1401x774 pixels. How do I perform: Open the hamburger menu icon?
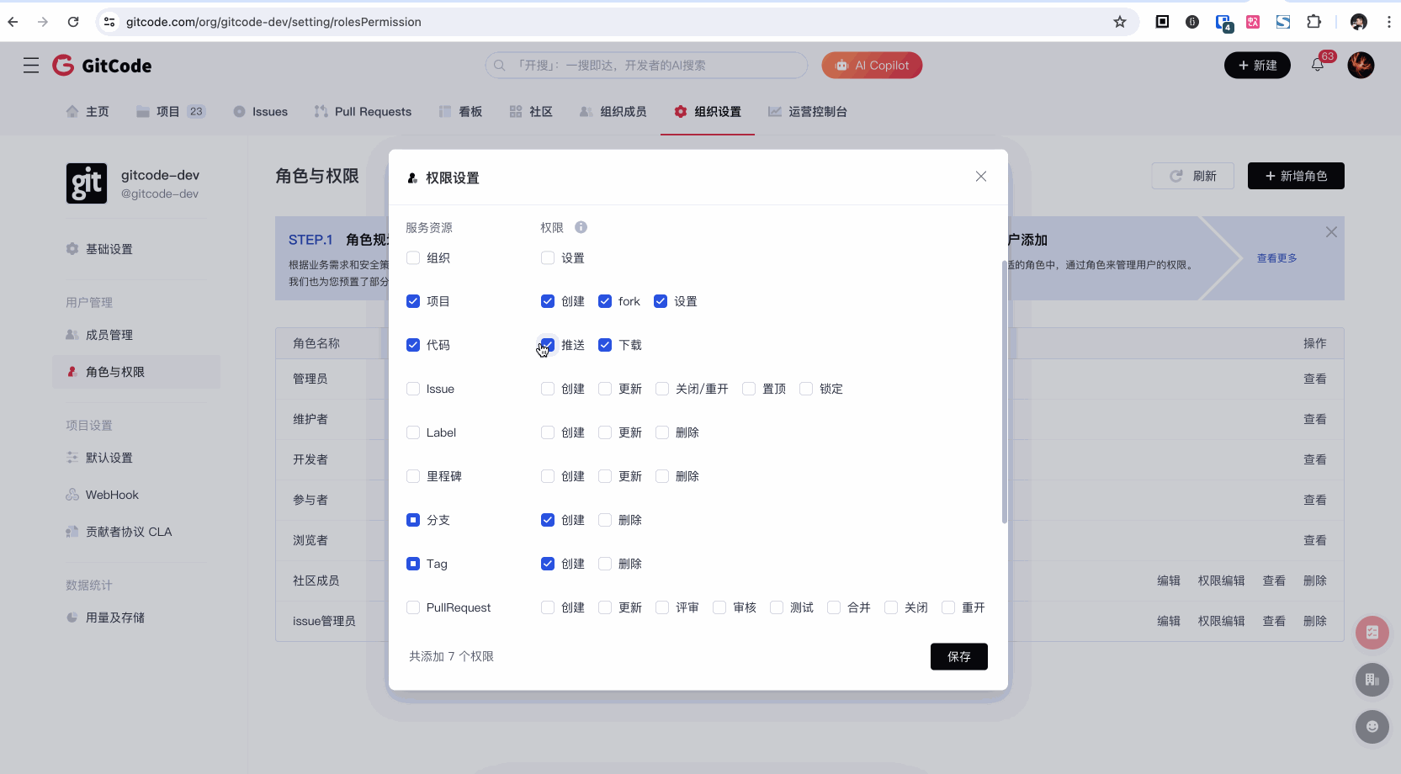(31, 66)
